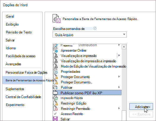Select the Apresentar Online command

tap(87, 51)
